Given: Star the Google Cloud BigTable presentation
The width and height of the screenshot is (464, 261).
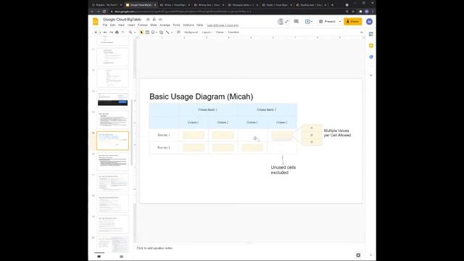Looking at the screenshot, I should coord(148,20).
